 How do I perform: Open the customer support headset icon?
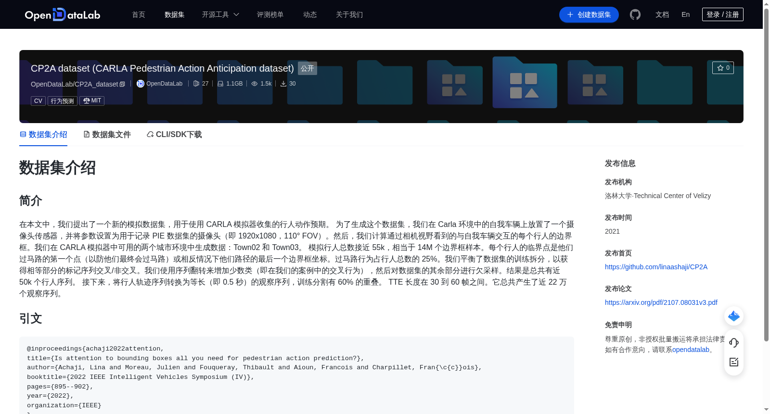[x=734, y=343]
